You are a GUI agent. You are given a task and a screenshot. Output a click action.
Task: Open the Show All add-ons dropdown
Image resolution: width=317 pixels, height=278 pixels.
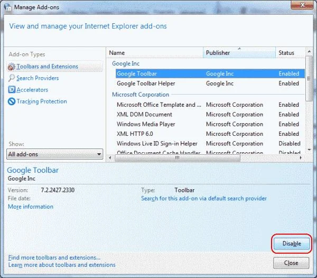pos(55,154)
